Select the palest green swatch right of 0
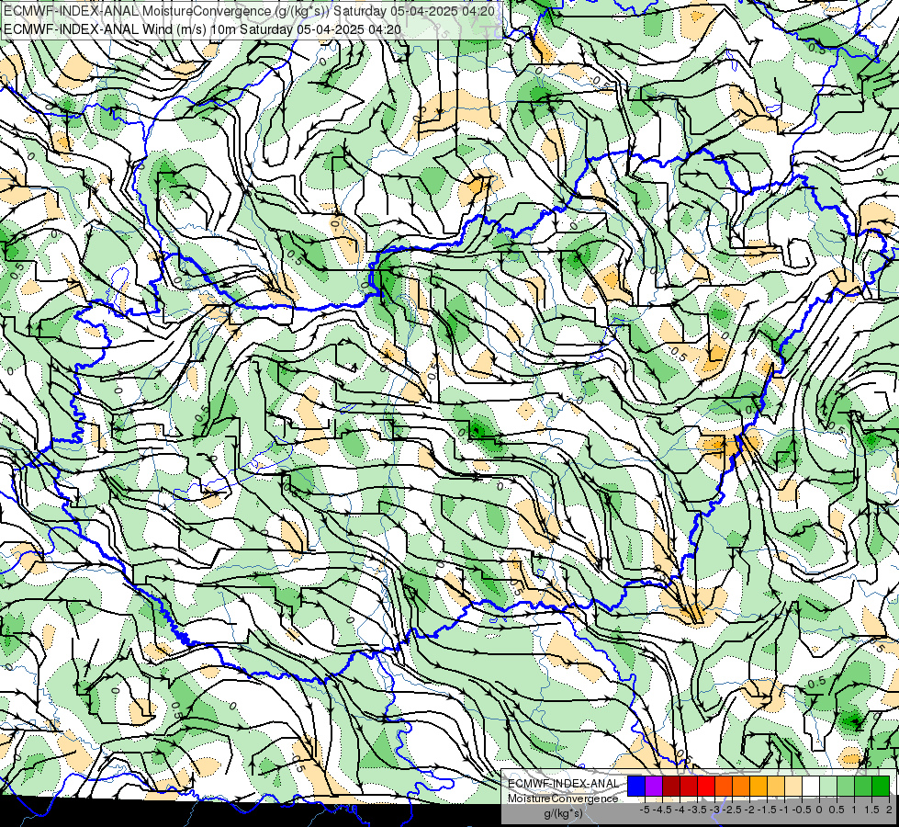This screenshot has height=827, width=899. point(828,786)
